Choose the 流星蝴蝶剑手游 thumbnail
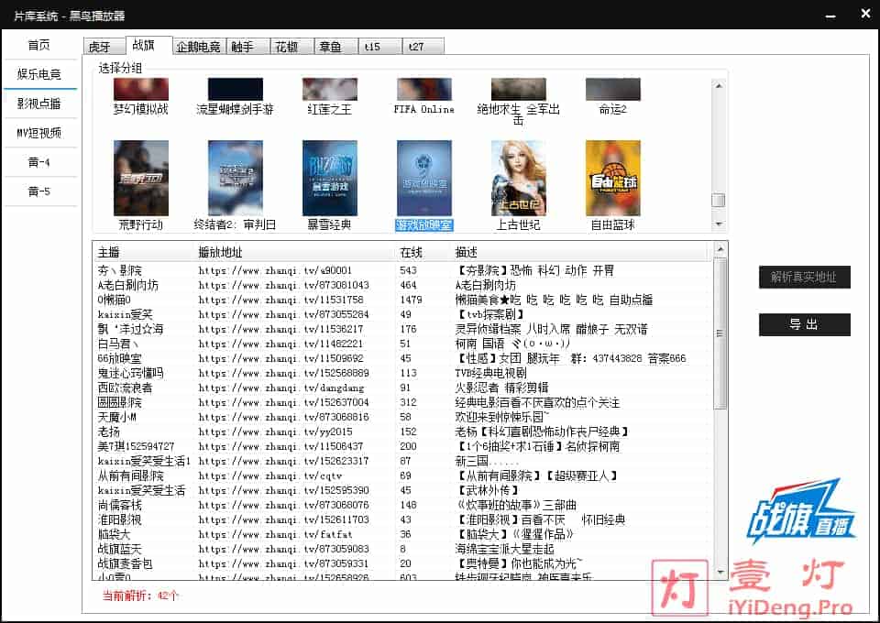880x623 pixels. coord(236,89)
